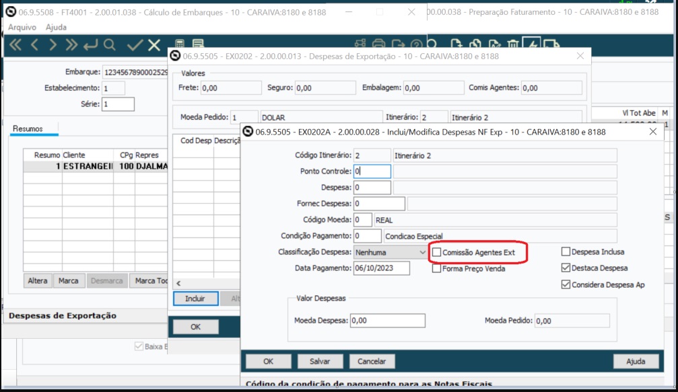This screenshot has height=392, width=678.
Task: Click the Marca Tod button under Resumos grid
Action: point(149,280)
